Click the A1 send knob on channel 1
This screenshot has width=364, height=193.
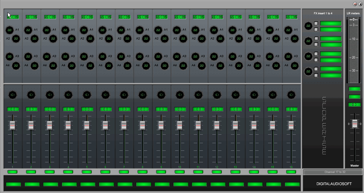tap(9, 30)
